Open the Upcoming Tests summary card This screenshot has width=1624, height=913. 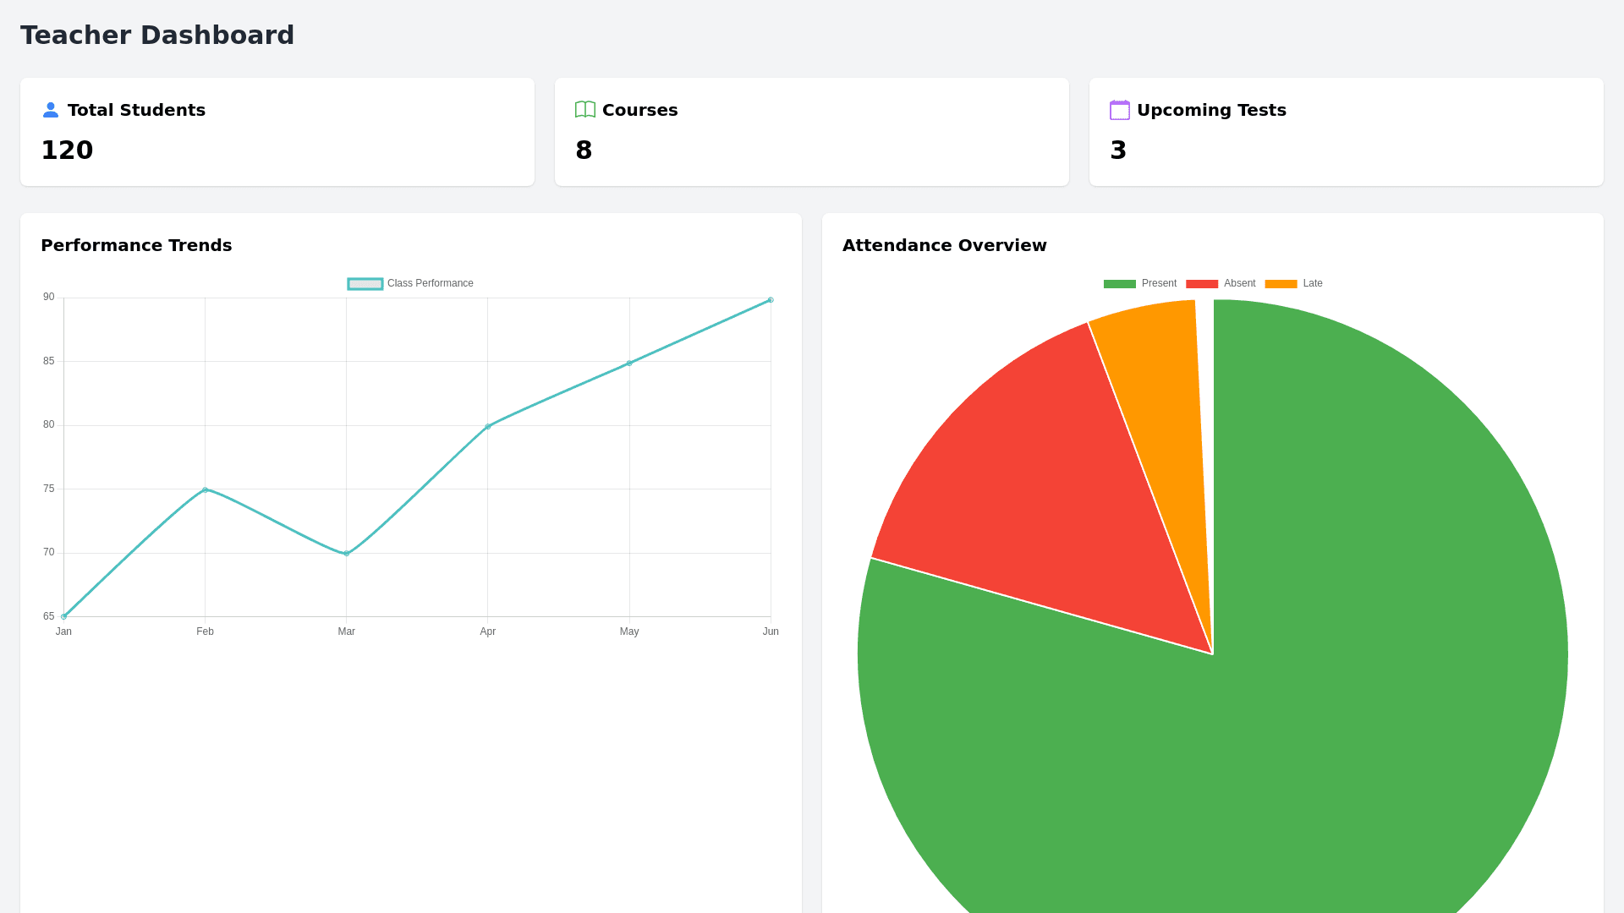pyautogui.click(x=1345, y=131)
